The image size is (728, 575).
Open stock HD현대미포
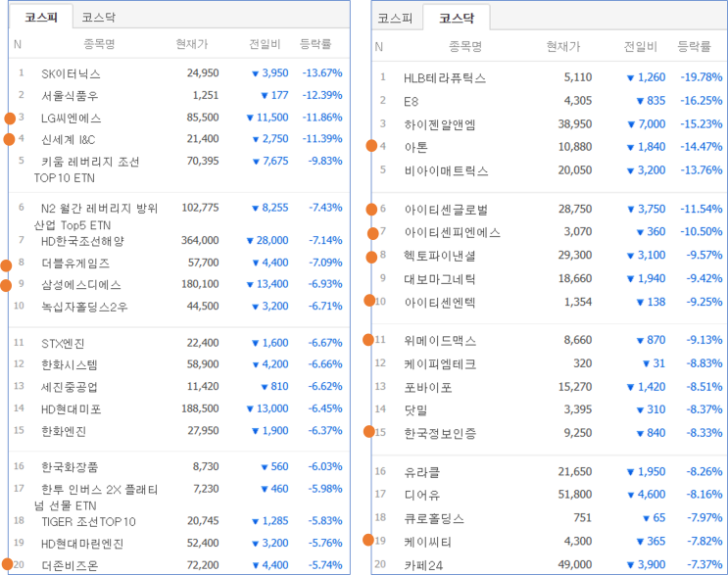tap(71, 408)
